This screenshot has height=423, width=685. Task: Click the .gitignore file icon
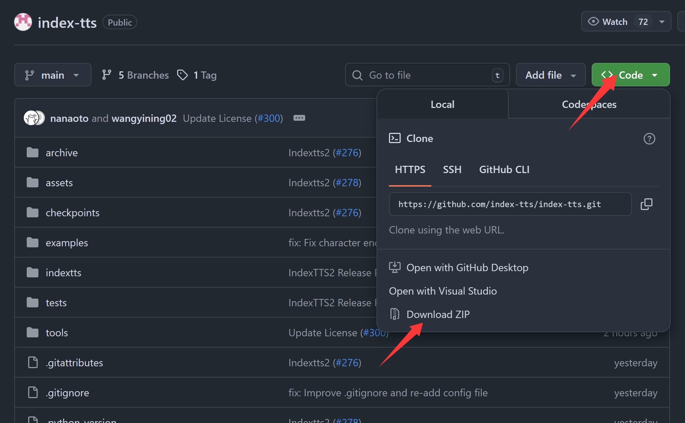(x=33, y=392)
